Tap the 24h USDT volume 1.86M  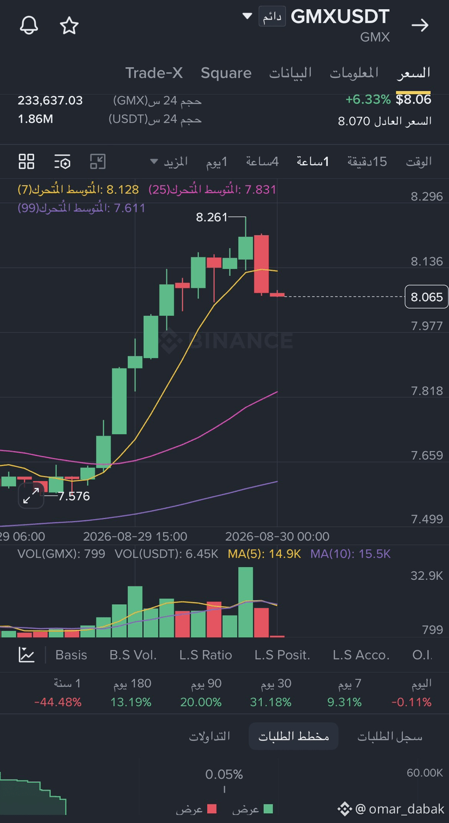click(35, 119)
